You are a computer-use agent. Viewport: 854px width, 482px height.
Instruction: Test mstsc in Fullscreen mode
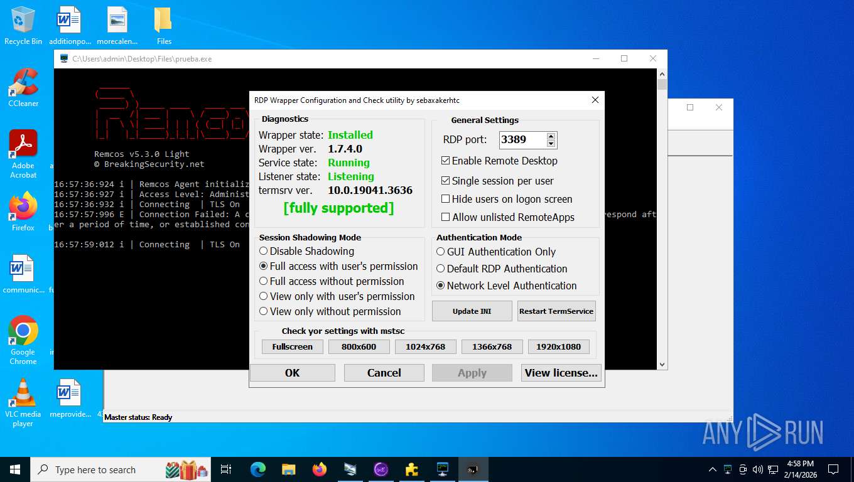click(x=293, y=346)
